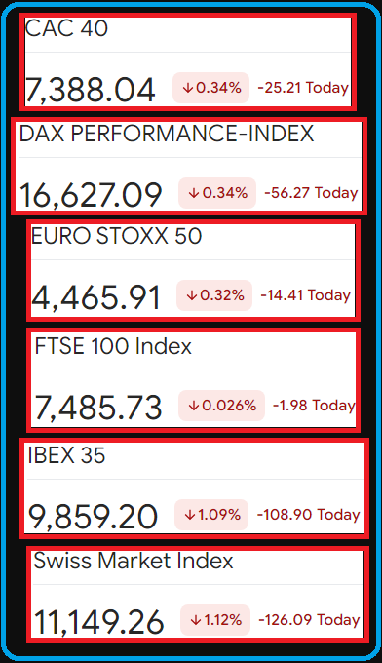
Task: Click the EURO STOXX value 4,465.91
Action: point(95,297)
